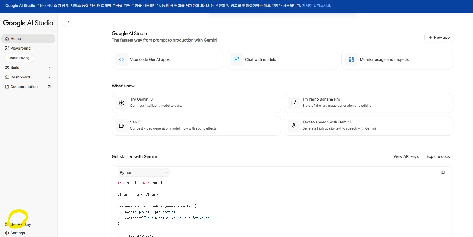
Task: Click the Try Gemini 3 star icon
Action: 122,103
